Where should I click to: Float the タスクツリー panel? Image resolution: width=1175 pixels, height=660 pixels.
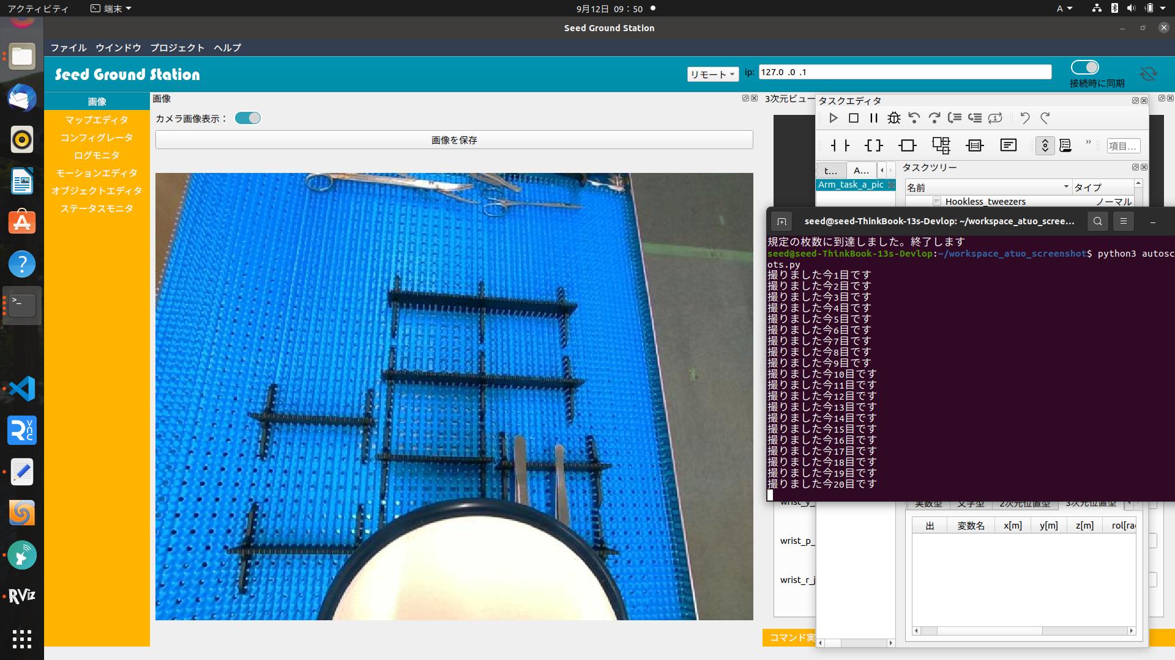point(1135,167)
